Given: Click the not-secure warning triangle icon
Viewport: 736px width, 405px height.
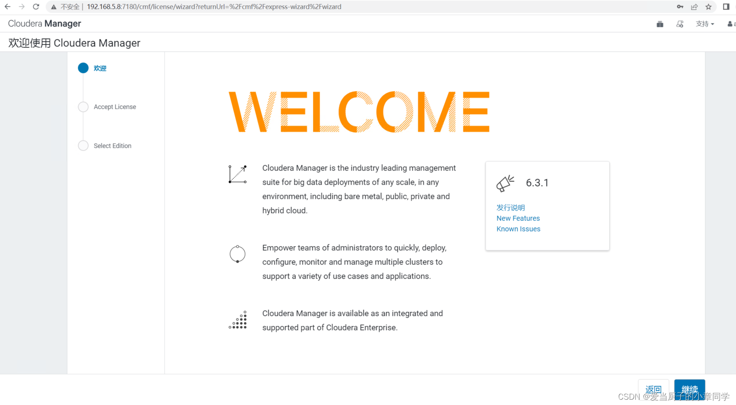Looking at the screenshot, I should [54, 7].
